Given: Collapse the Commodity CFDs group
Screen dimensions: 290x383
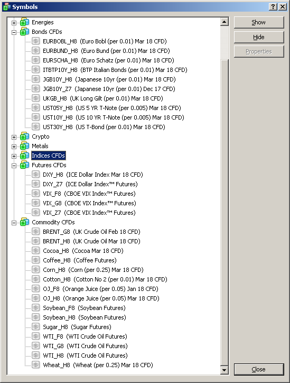Looking at the screenshot, I should [x=14, y=223].
